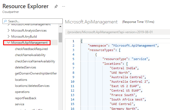Select checkNameAvailability resource type
Viewport: 170px width, 110px height.
30,55
